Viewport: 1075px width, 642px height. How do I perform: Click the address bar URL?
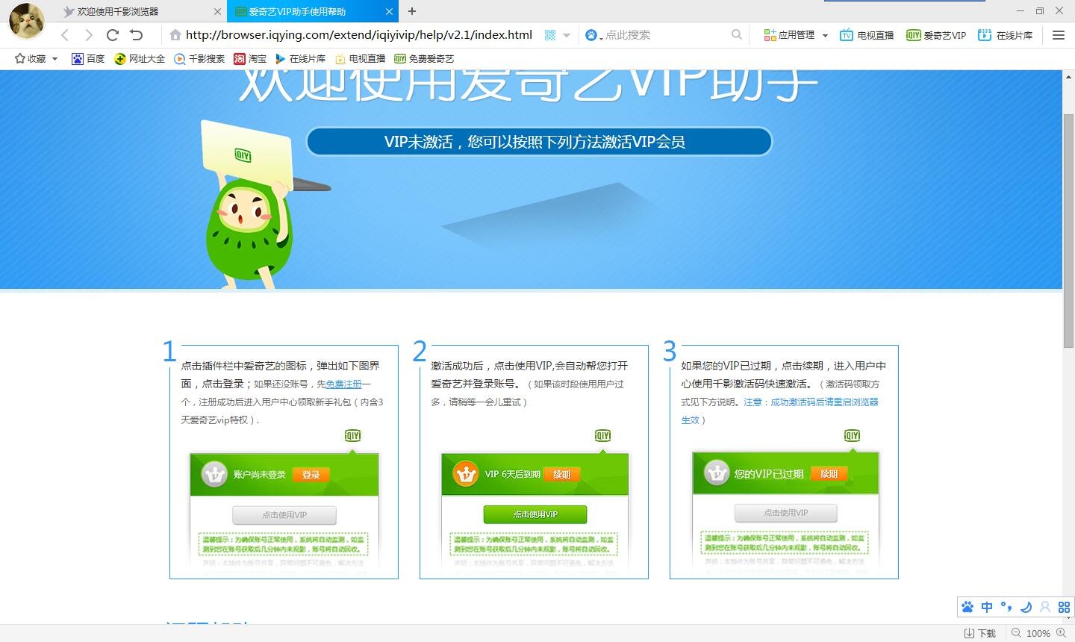click(359, 35)
